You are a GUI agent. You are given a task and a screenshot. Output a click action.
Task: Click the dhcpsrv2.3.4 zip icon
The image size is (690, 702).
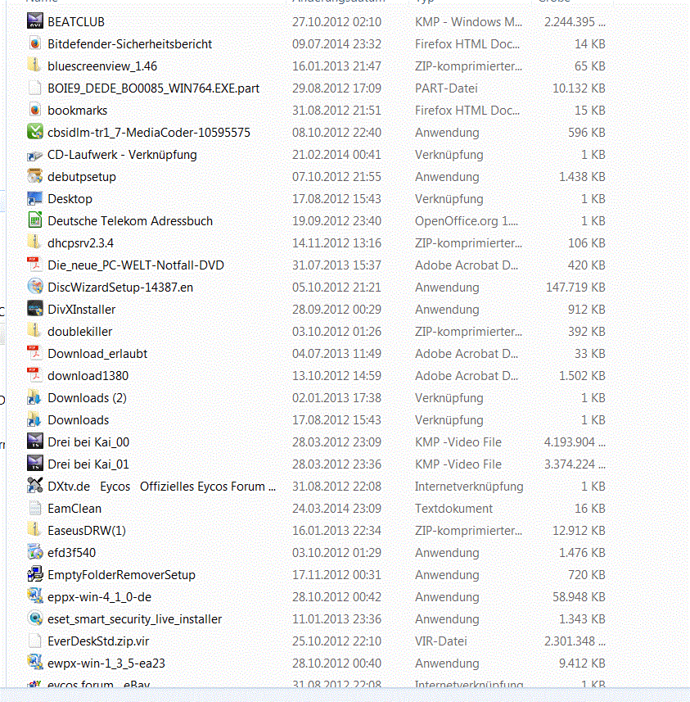35,242
